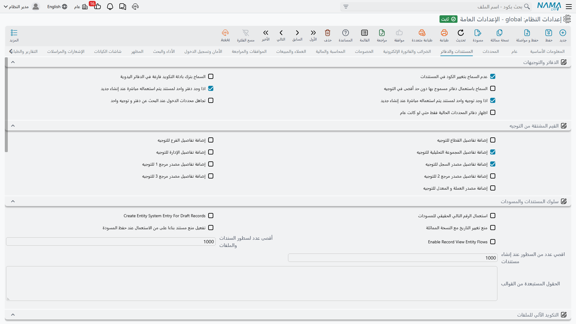Click the تحديث (Refresh) icon

[461, 33]
